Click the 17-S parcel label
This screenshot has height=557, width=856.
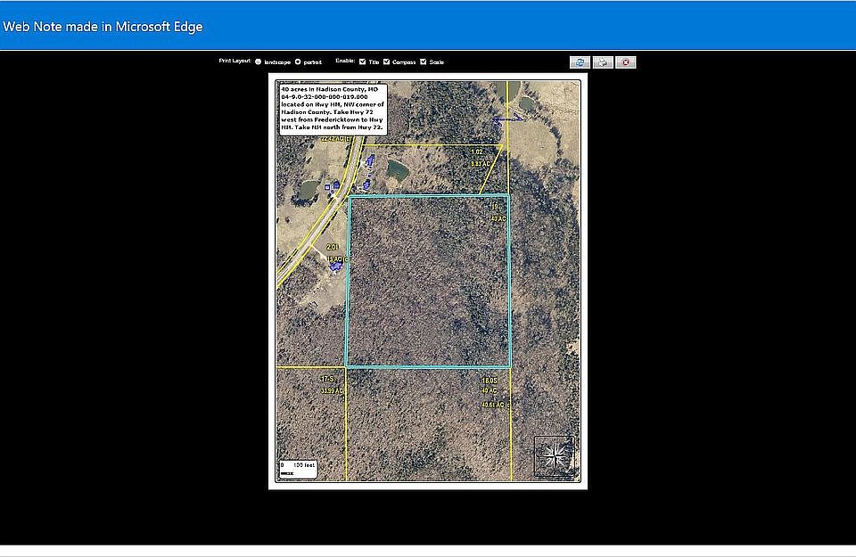coord(327,379)
